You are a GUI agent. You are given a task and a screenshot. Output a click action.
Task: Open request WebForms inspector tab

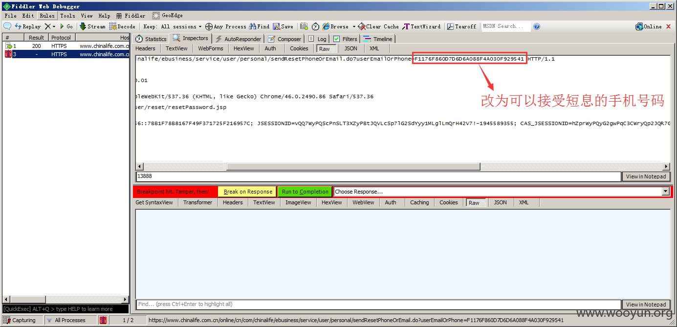tap(211, 48)
